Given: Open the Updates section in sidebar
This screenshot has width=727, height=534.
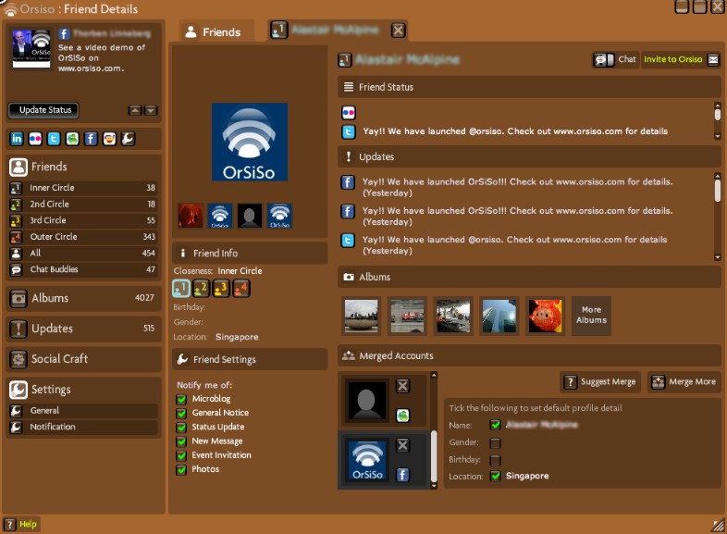Looking at the screenshot, I should [83, 329].
